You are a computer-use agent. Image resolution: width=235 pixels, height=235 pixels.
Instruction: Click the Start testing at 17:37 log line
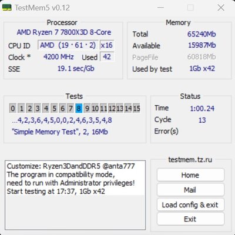56,191
